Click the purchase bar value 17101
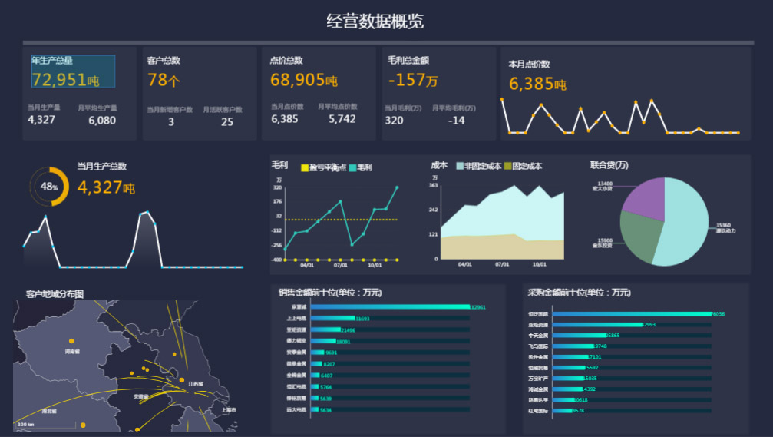 tap(595, 357)
